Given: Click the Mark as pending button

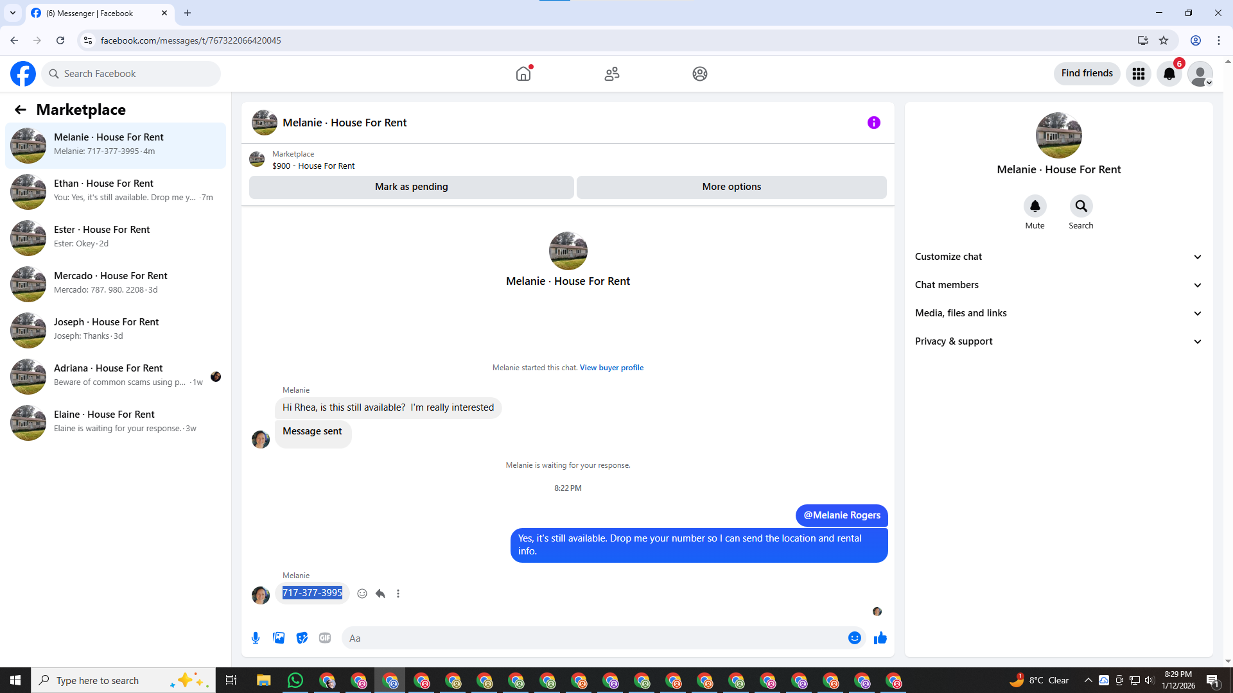Looking at the screenshot, I should (411, 187).
